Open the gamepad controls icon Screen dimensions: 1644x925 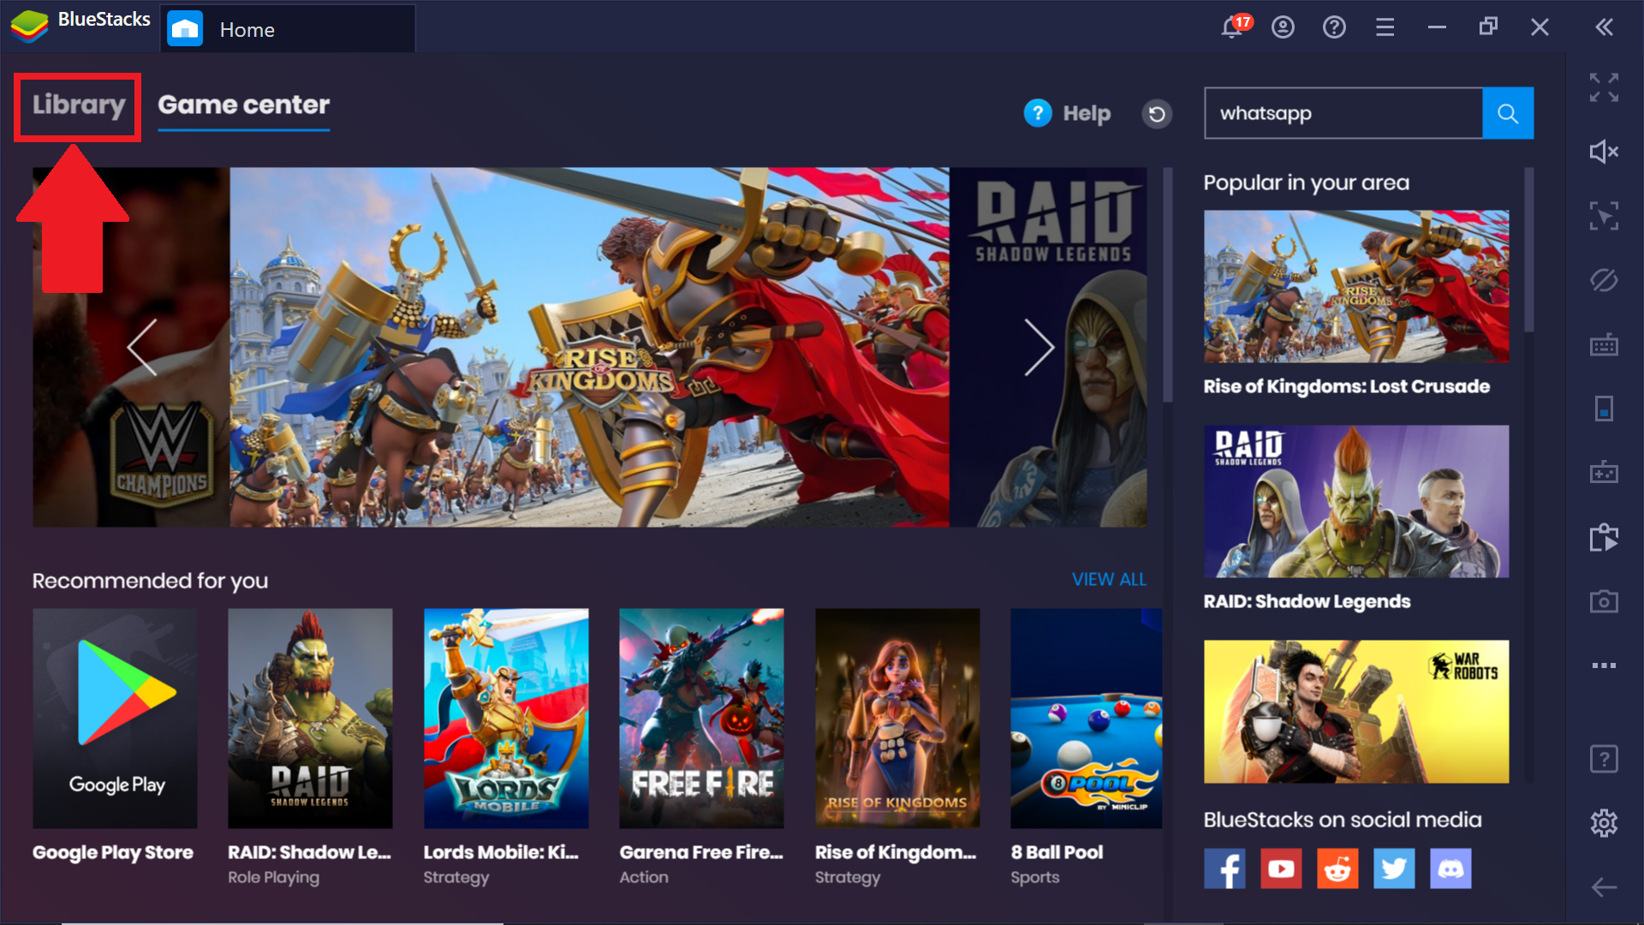tap(1604, 472)
